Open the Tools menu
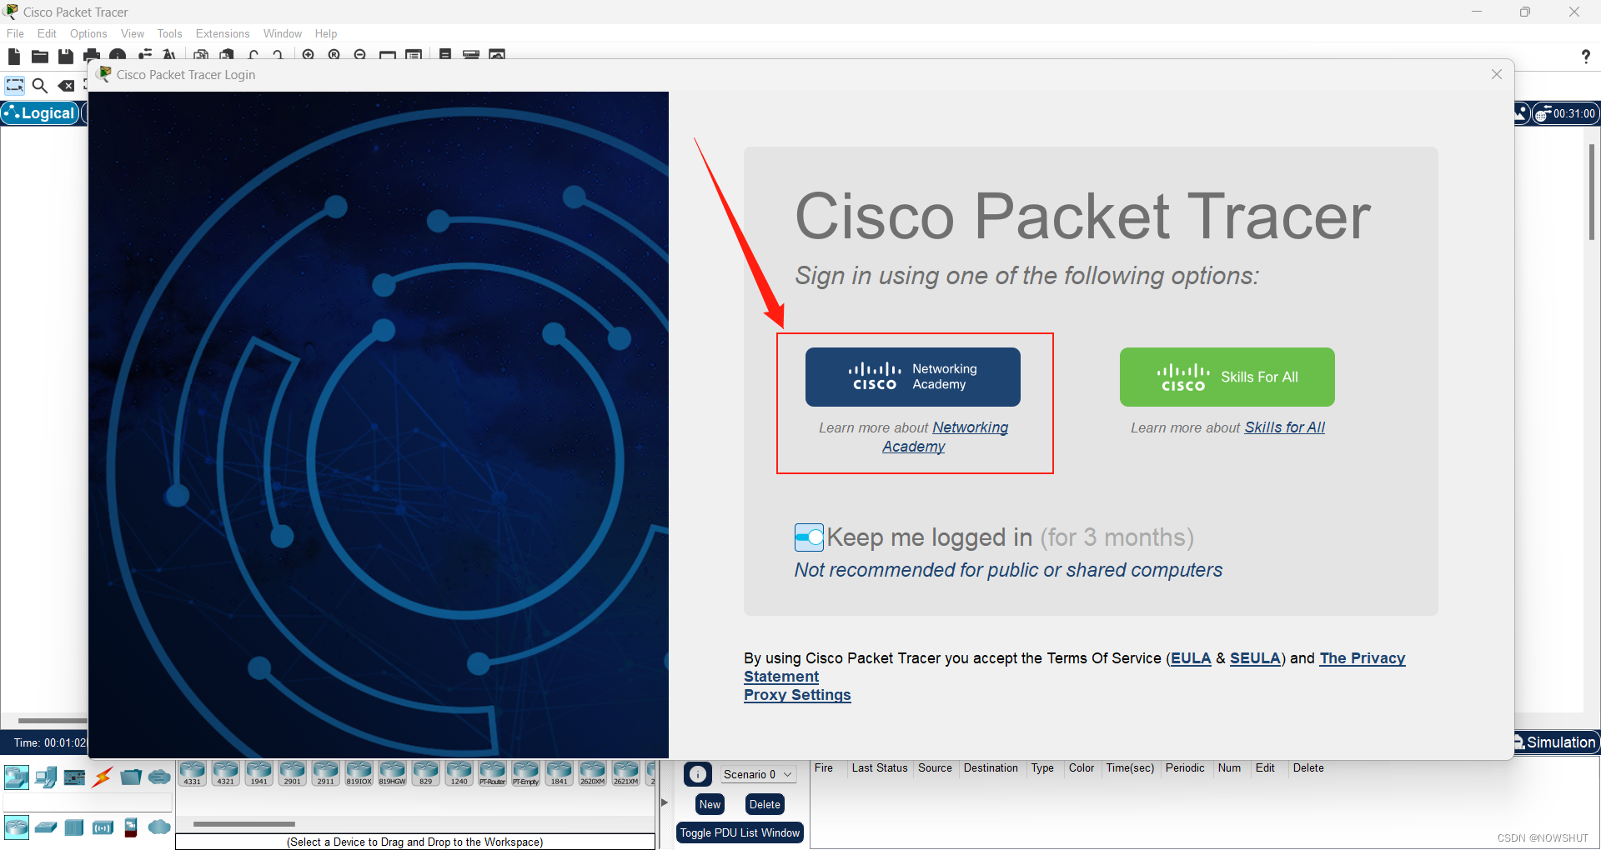The width and height of the screenshot is (1601, 850). tap(169, 33)
